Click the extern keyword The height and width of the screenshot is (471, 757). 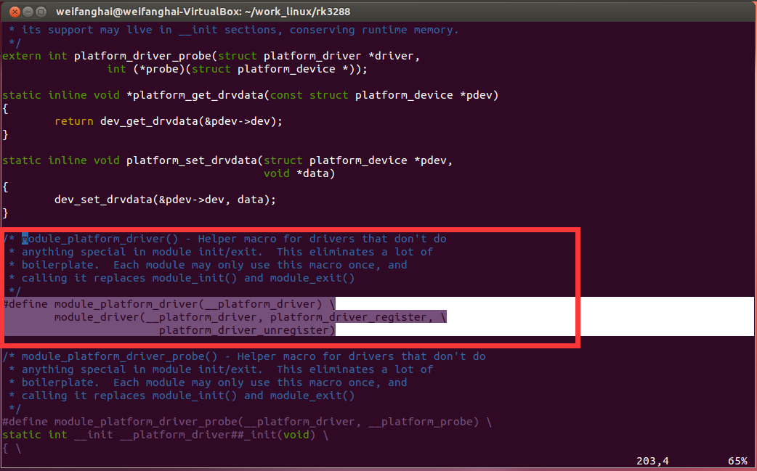click(21, 56)
